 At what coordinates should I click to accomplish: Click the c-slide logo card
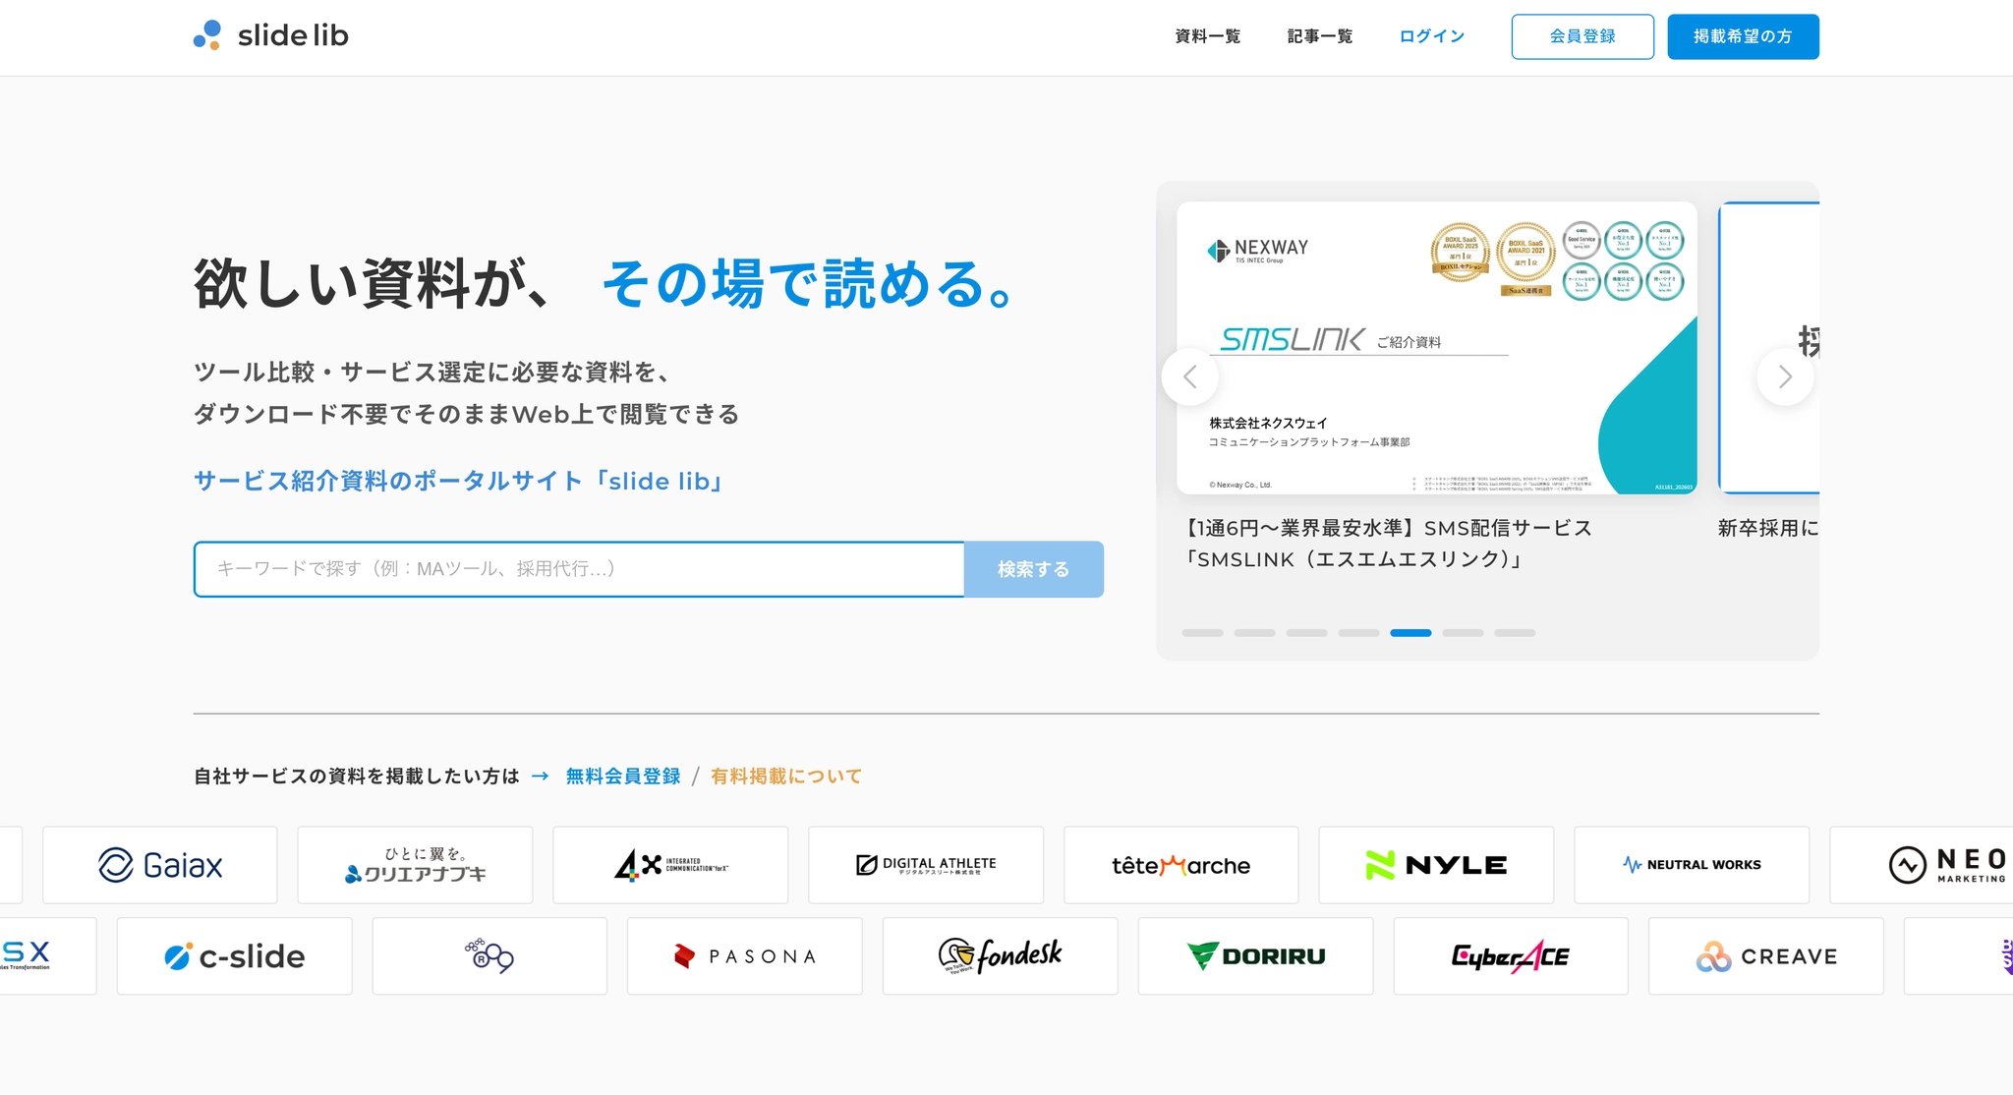point(234,956)
